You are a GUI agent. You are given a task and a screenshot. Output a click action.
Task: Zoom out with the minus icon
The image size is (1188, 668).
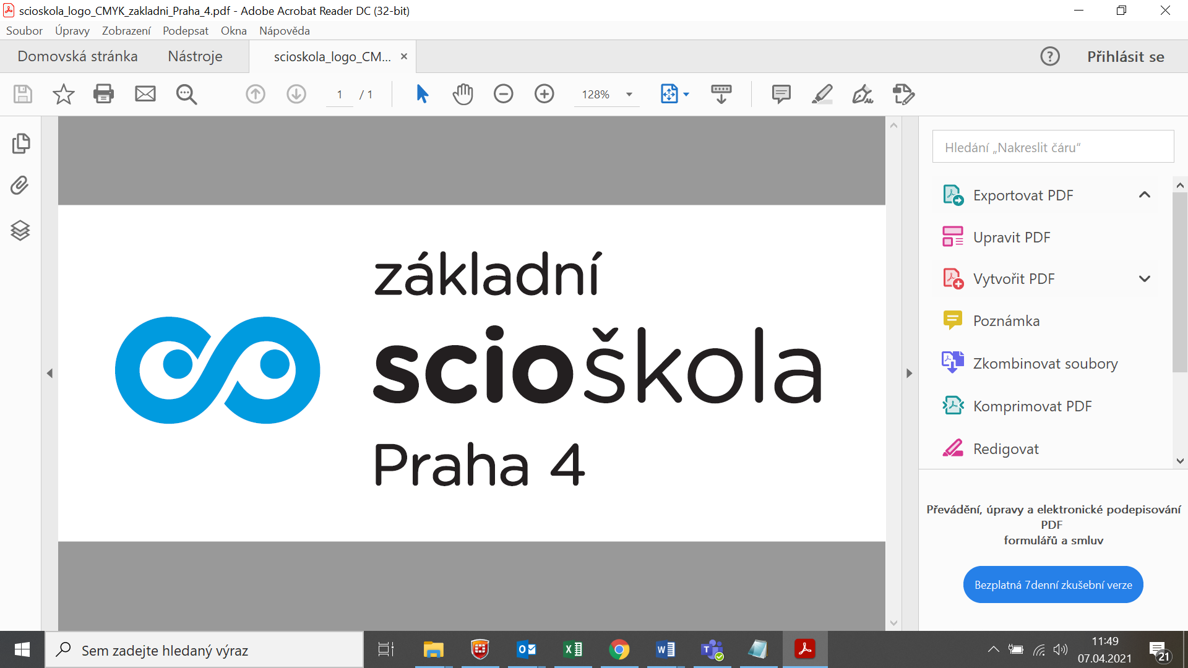point(504,94)
